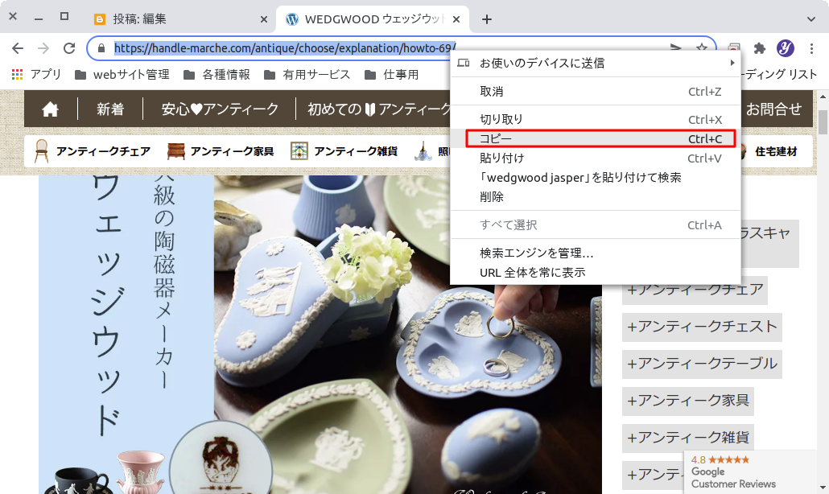Open the アプリ apps grid shortcut

[x=36, y=75]
